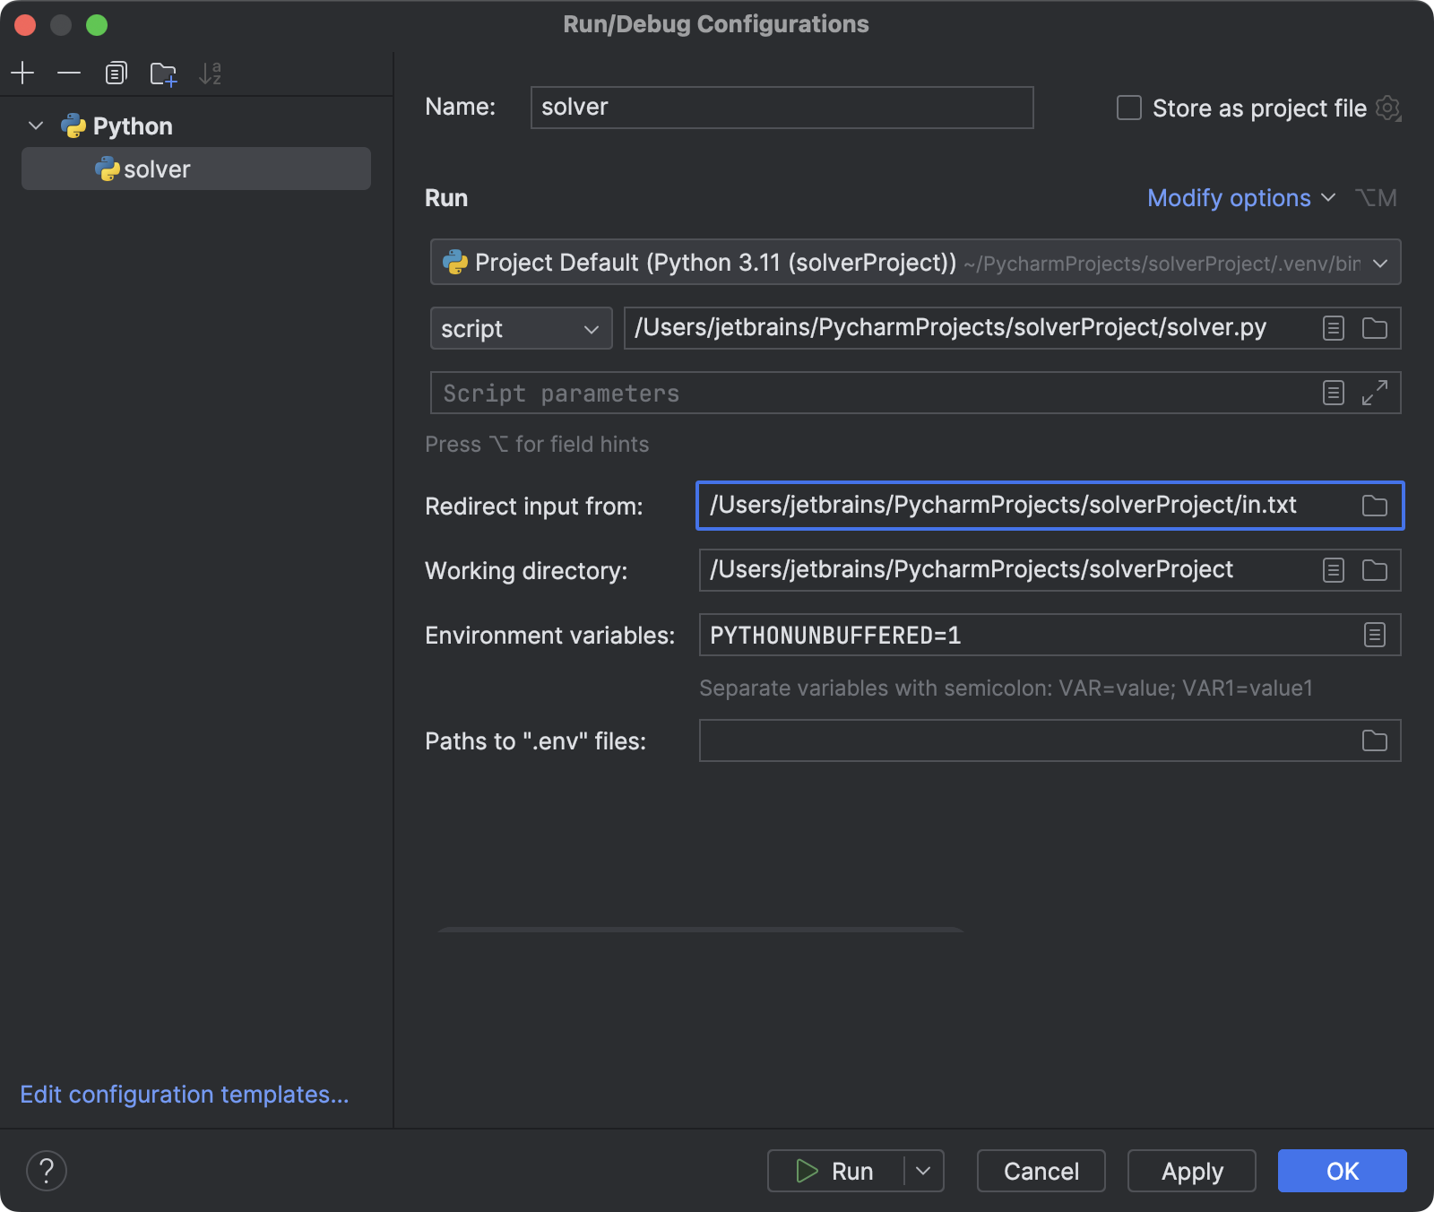Open the help icon in bottom corner
This screenshot has height=1212, width=1434.
47,1171
